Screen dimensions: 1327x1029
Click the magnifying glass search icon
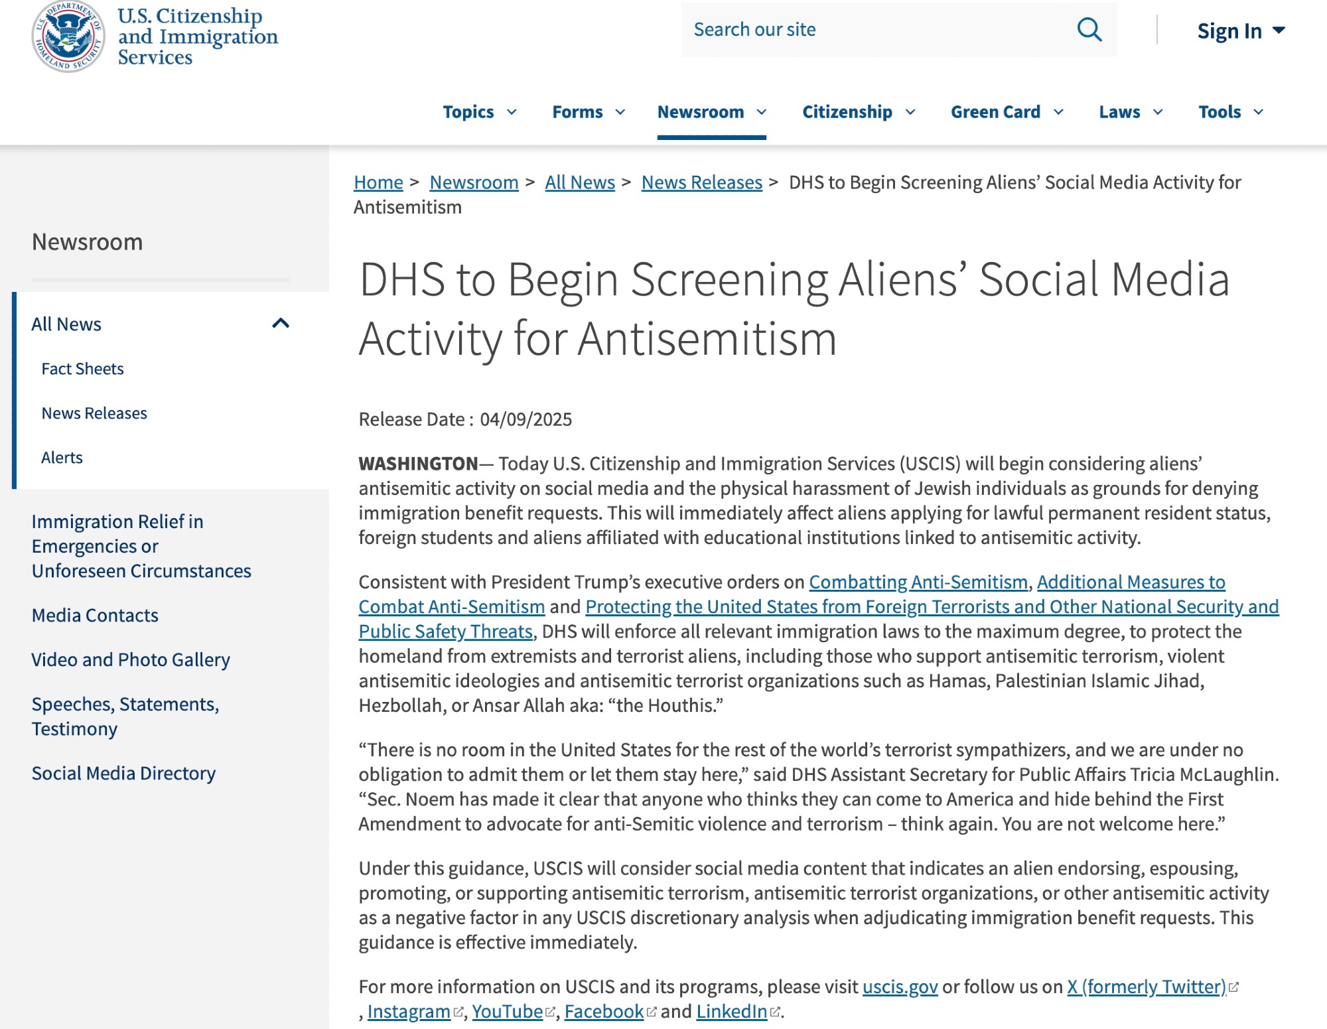1089,30
